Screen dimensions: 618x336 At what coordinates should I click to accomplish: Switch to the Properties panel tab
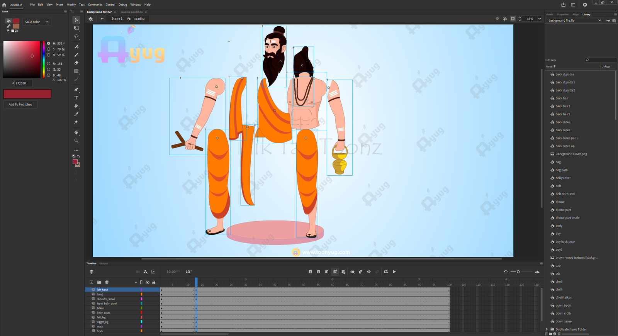(562, 15)
